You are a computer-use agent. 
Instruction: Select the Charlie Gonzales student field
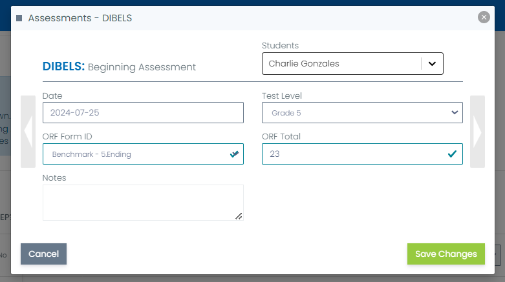click(352, 64)
